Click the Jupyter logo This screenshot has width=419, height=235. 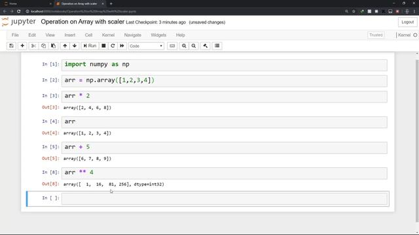pos(19,22)
